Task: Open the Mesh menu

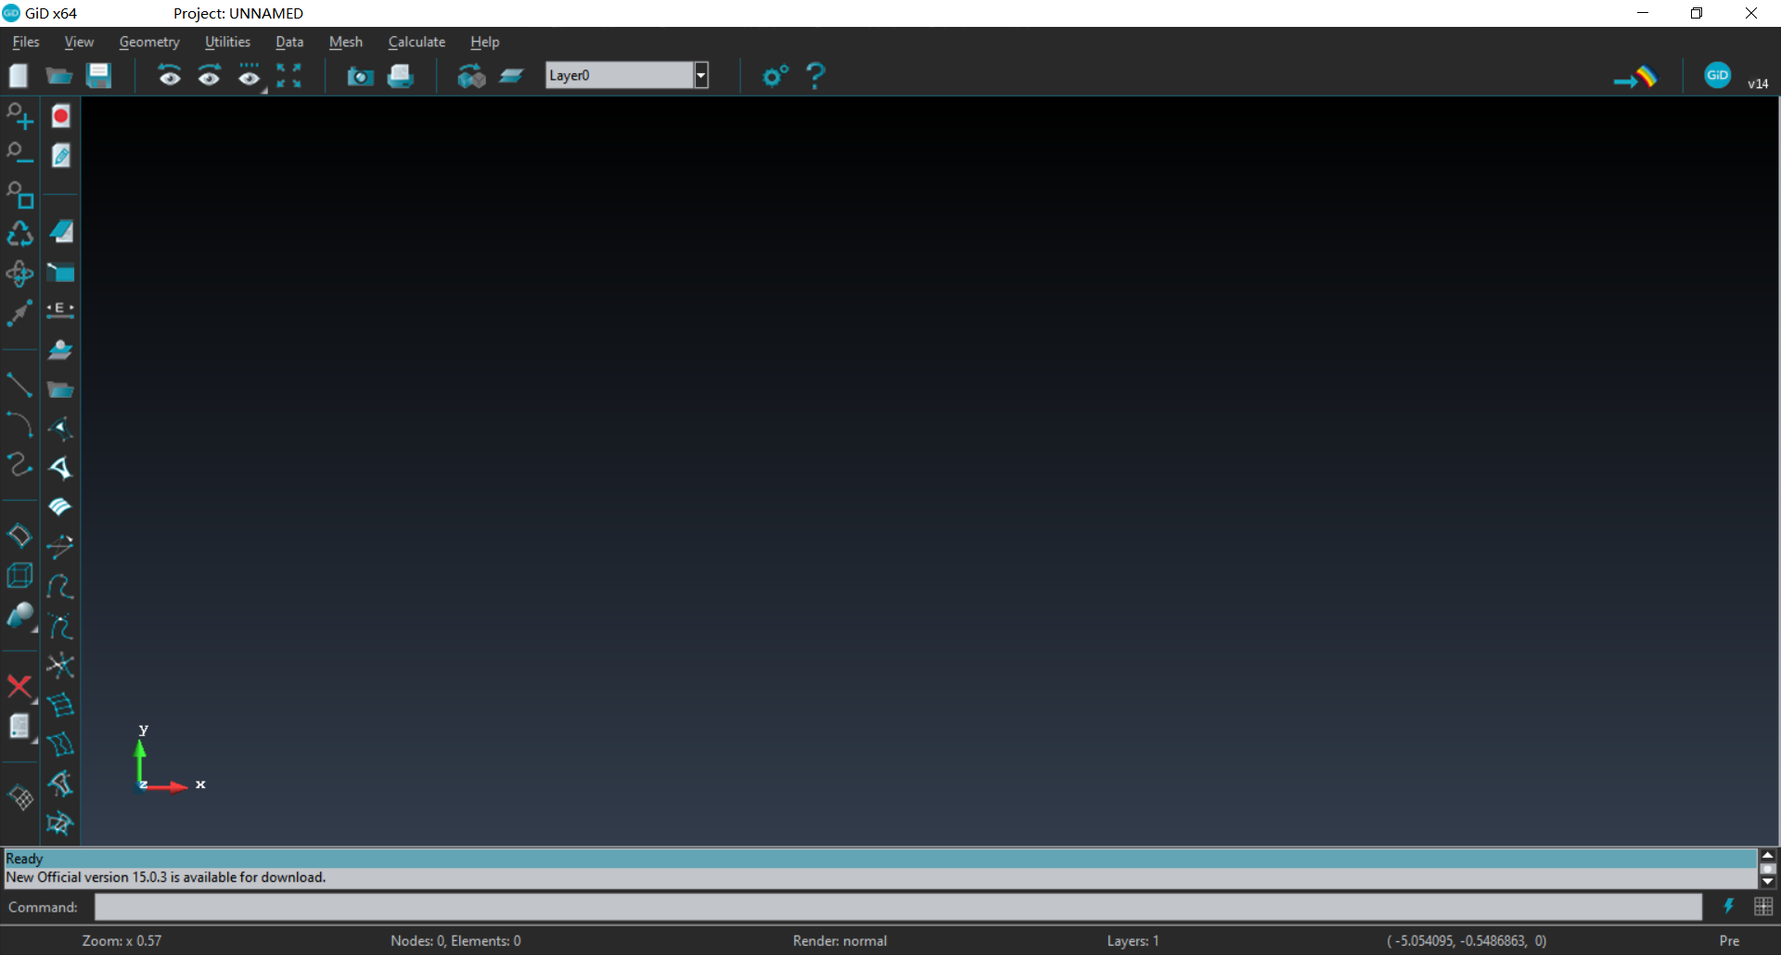Action: pyautogui.click(x=346, y=42)
